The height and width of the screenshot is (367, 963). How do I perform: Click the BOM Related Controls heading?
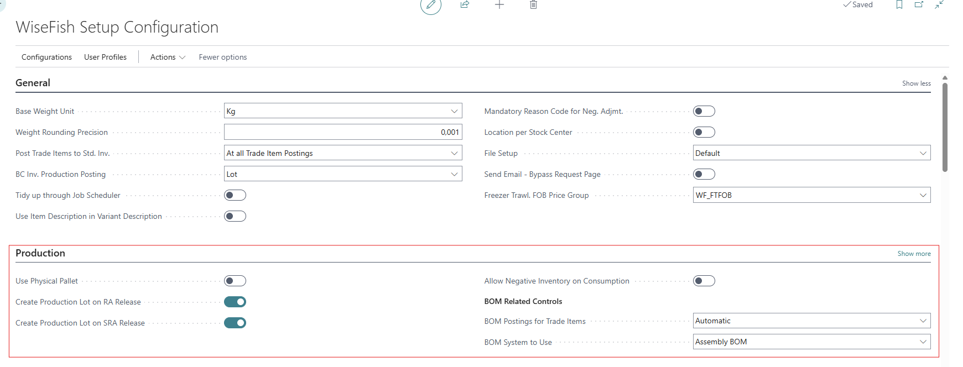click(x=523, y=301)
